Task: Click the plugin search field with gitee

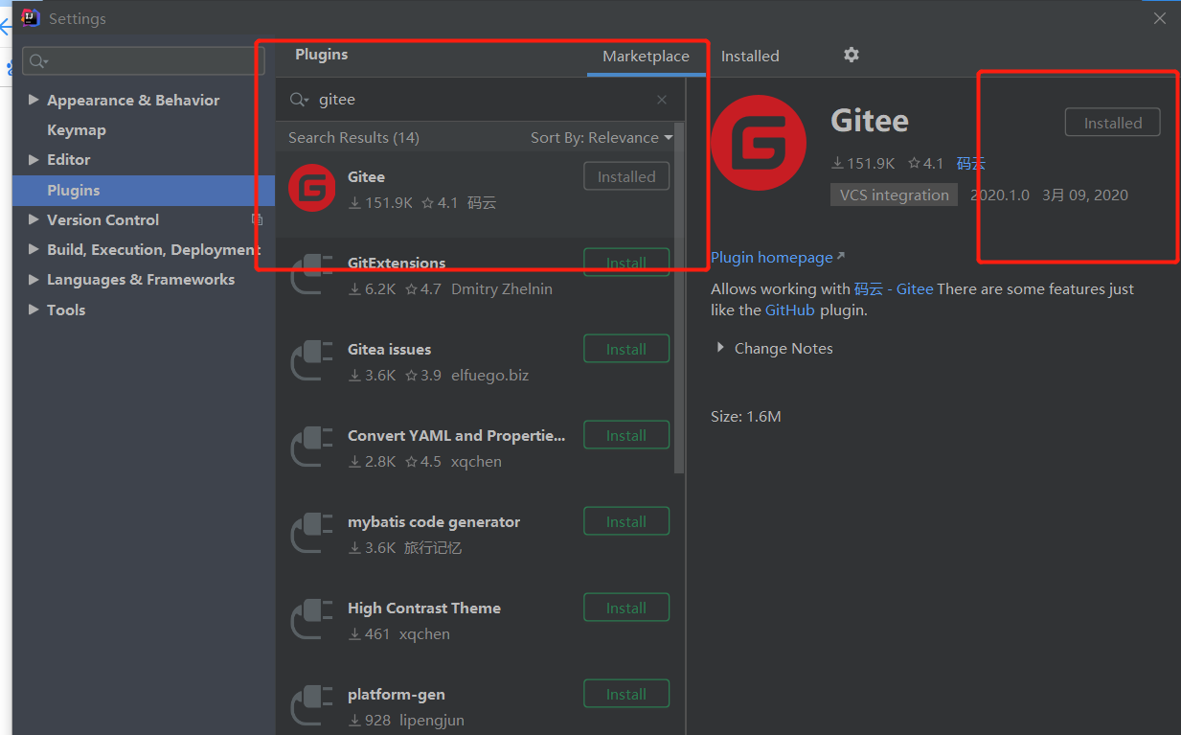Action: point(479,99)
